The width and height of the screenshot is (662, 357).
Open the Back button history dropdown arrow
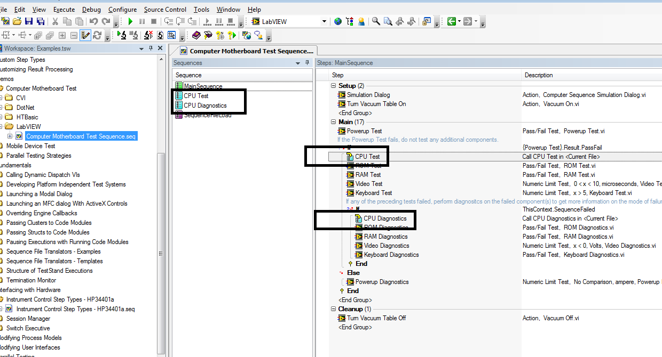click(x=459, y=21)
